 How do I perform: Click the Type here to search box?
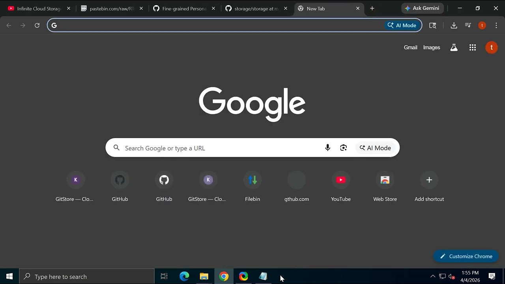[87, 277]
